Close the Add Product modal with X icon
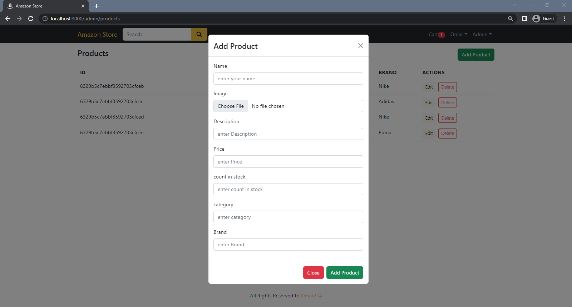Image resolution: width=572 pixels, height=307 pixels. [360, 46]
